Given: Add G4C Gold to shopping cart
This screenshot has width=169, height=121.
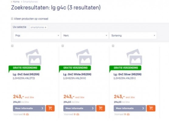Looking at the screenshot, I should [50, 108].
